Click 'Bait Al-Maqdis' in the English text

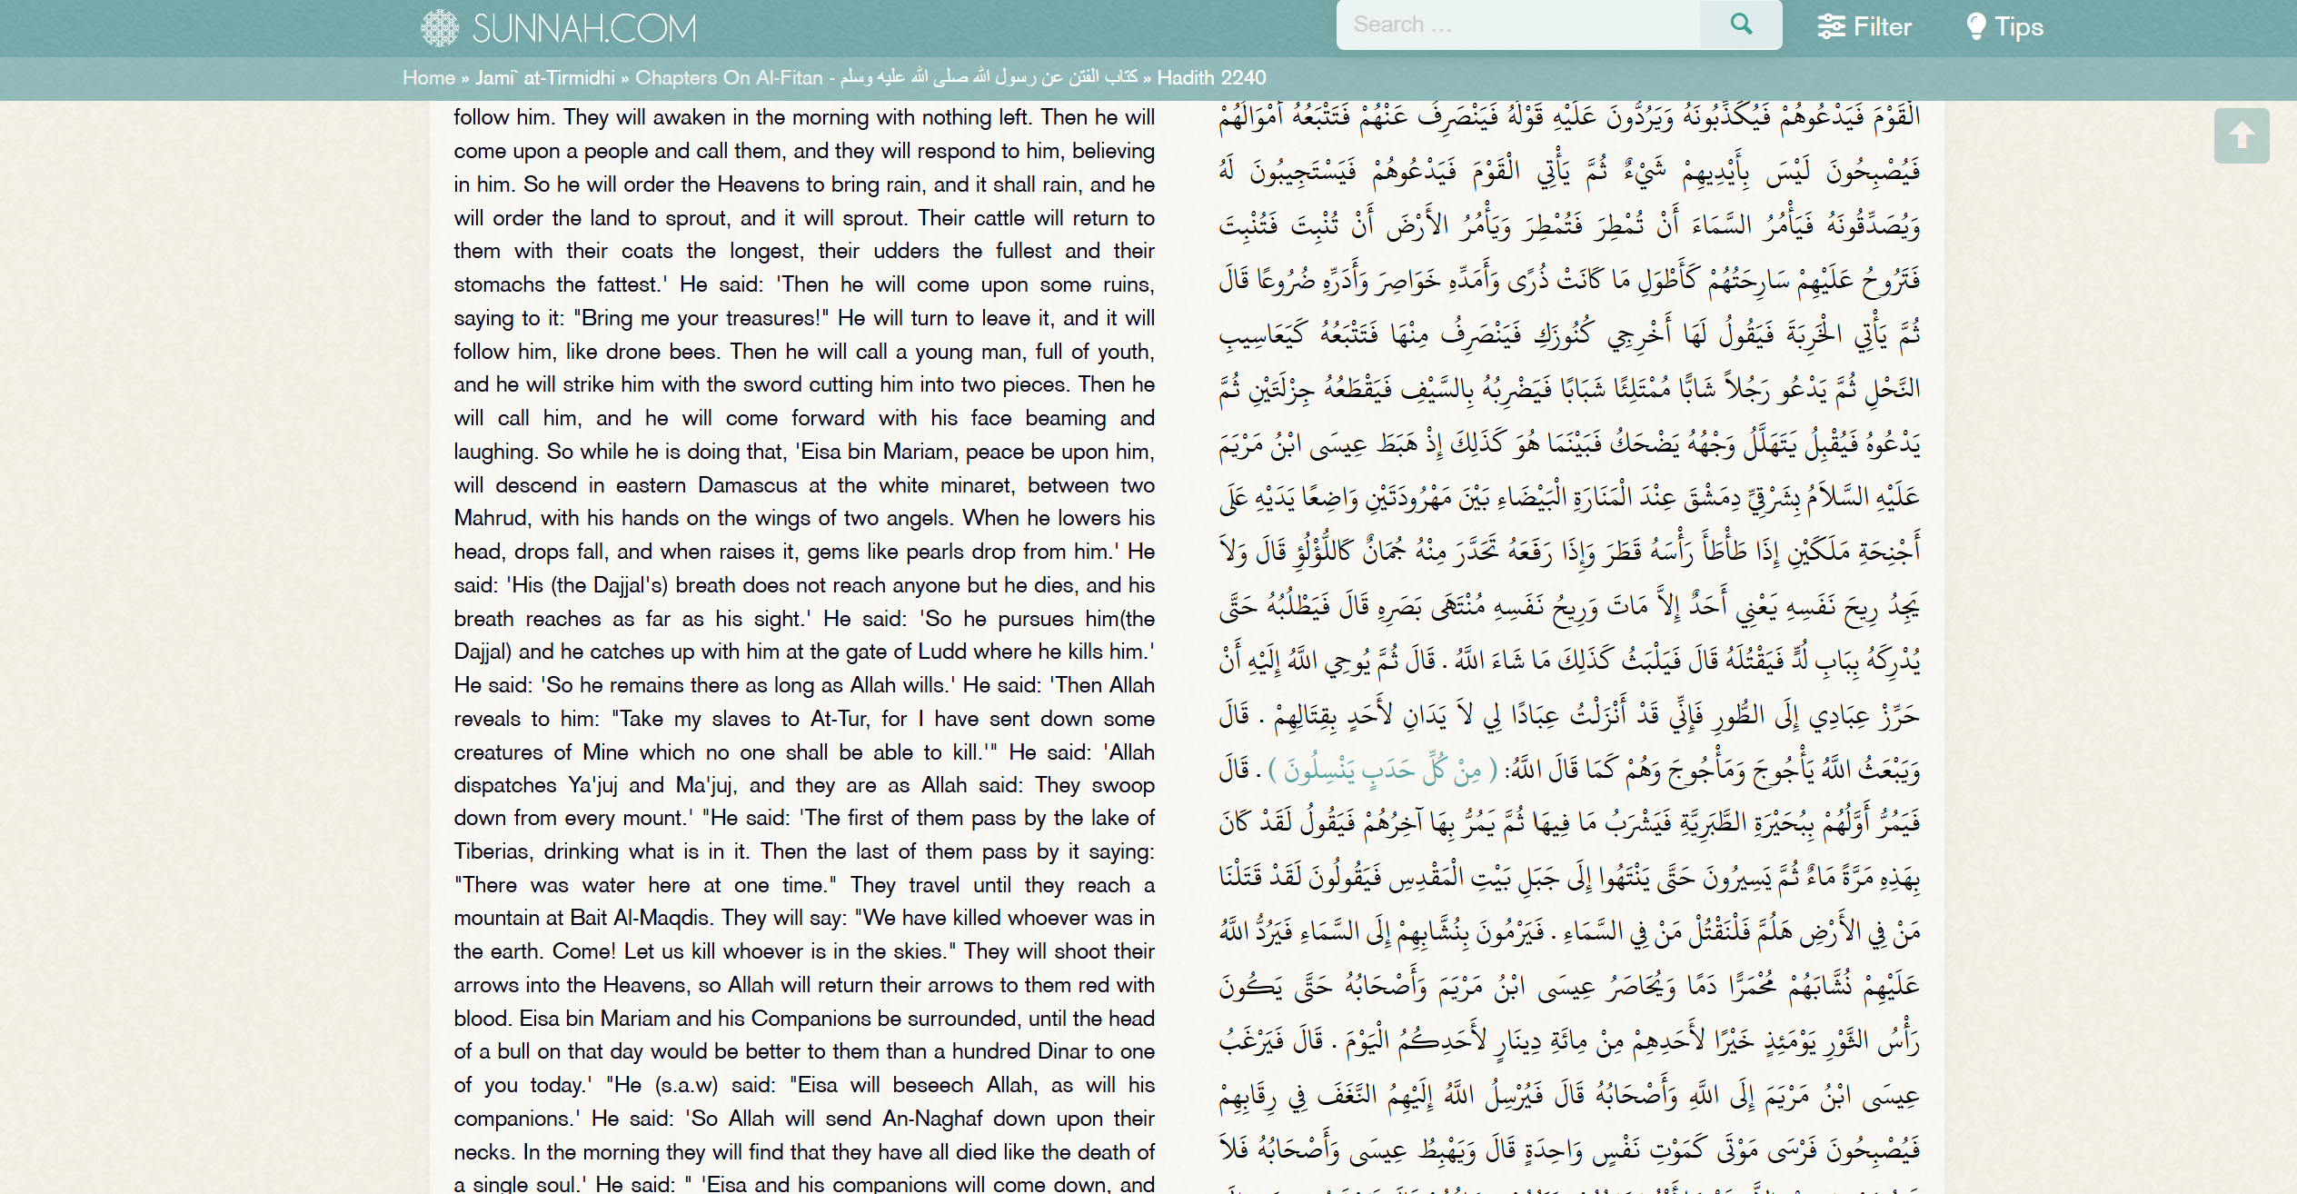(x=640, y=918)
